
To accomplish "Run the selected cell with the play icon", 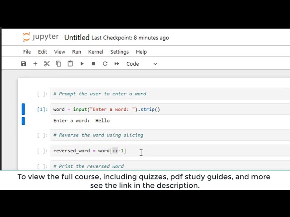I will [x=82, y=64].
